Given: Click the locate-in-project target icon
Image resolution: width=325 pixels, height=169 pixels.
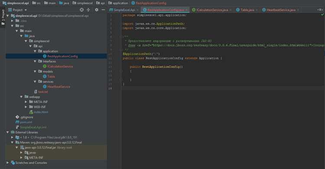Looking at the screenshot, I should [81, 10].
